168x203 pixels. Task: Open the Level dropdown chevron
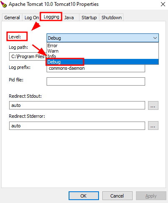coord(155,38)
